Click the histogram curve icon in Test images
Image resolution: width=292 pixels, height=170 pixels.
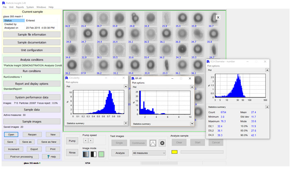(153, 143)
